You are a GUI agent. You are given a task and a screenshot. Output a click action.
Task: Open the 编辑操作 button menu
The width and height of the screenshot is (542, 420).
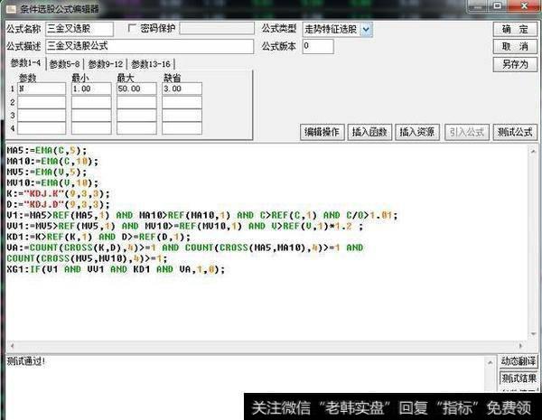(322, 132)
